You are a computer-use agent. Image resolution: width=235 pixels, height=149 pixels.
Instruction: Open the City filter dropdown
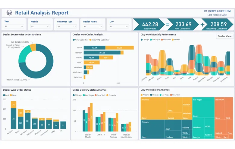[x=120, y=26]
